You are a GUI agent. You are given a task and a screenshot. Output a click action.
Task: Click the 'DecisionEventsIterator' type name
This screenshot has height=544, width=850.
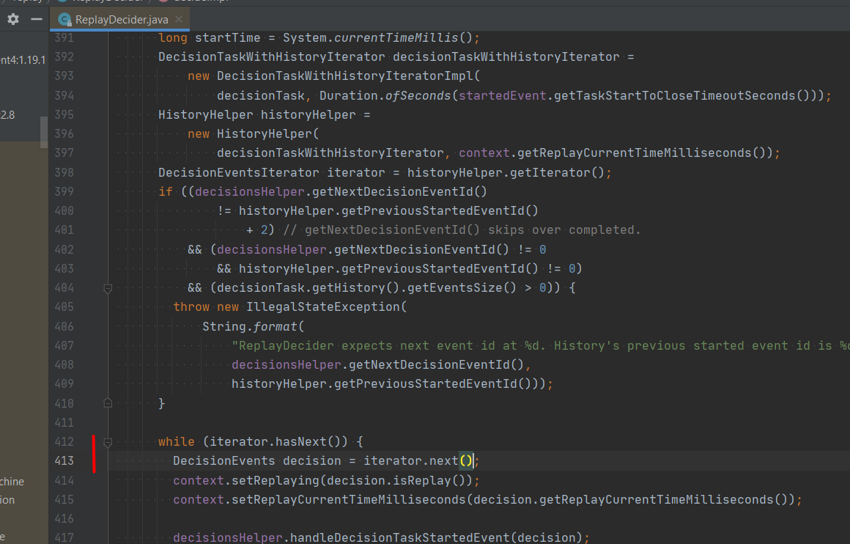point(239,172)
